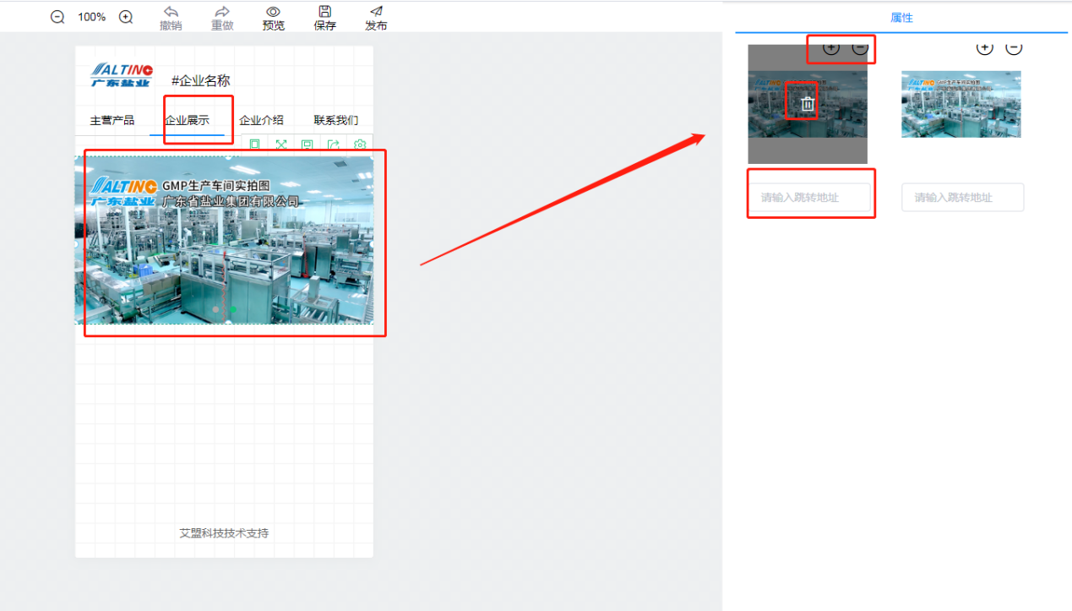Screen dimensions: 1072x611
Task: Select the GMP workshop banner image on canvas
Action: [x=224, y=239]
